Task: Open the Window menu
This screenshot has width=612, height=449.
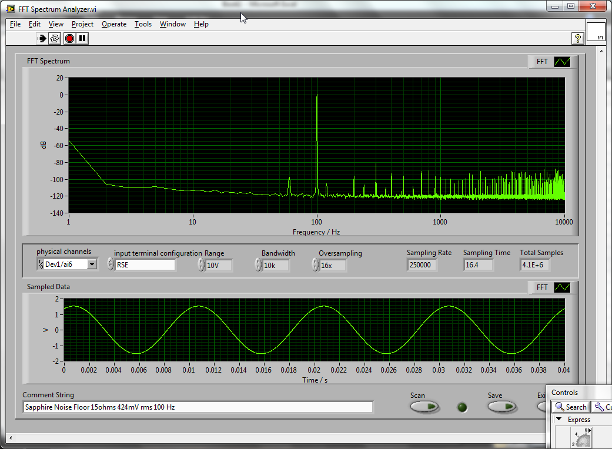Action: tap(172, 24)
